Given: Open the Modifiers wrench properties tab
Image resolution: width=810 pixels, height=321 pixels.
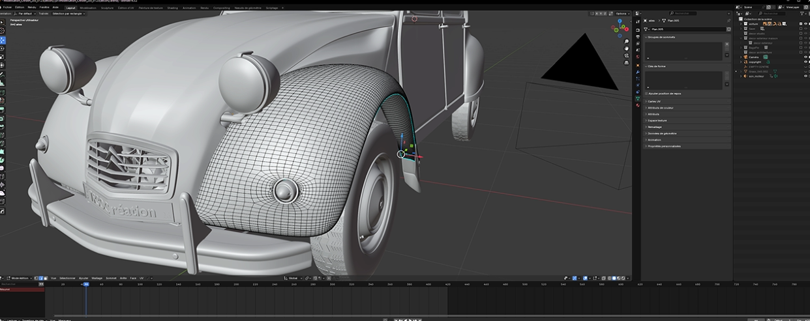Looking at the screenshot, I should [638, 72].
